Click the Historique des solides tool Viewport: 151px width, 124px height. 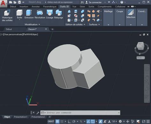pyautogui.click(x=7, y=16)
